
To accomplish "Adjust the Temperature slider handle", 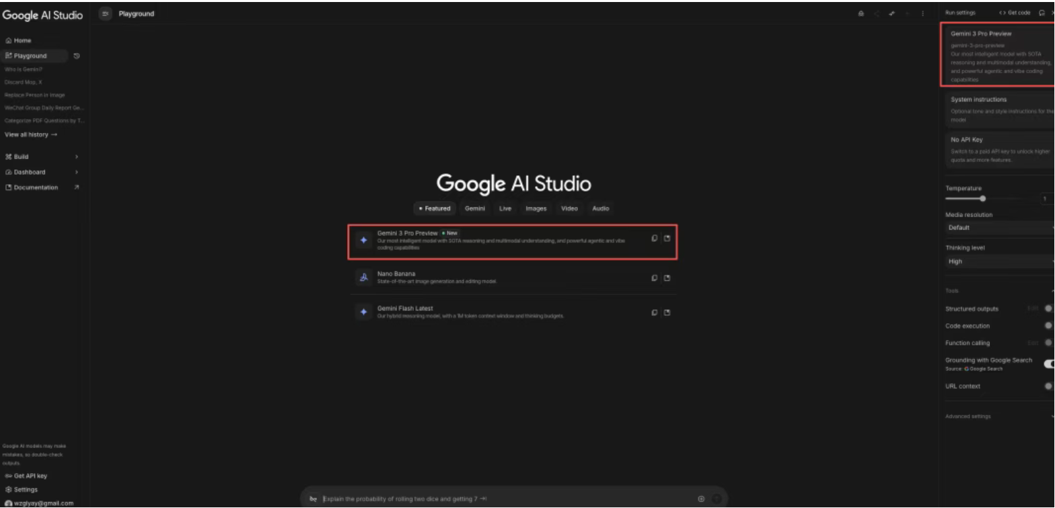I will click(x=983, y=198).
